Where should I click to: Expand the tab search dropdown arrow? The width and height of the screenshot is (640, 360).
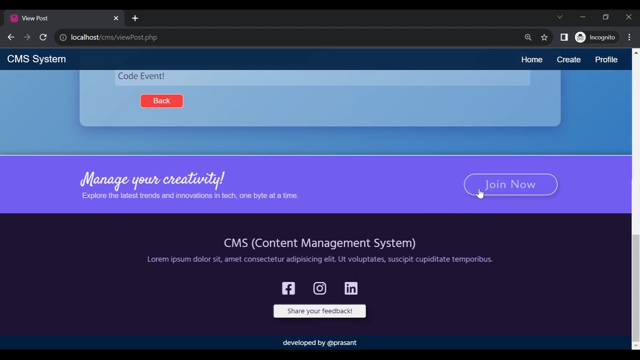560,17
